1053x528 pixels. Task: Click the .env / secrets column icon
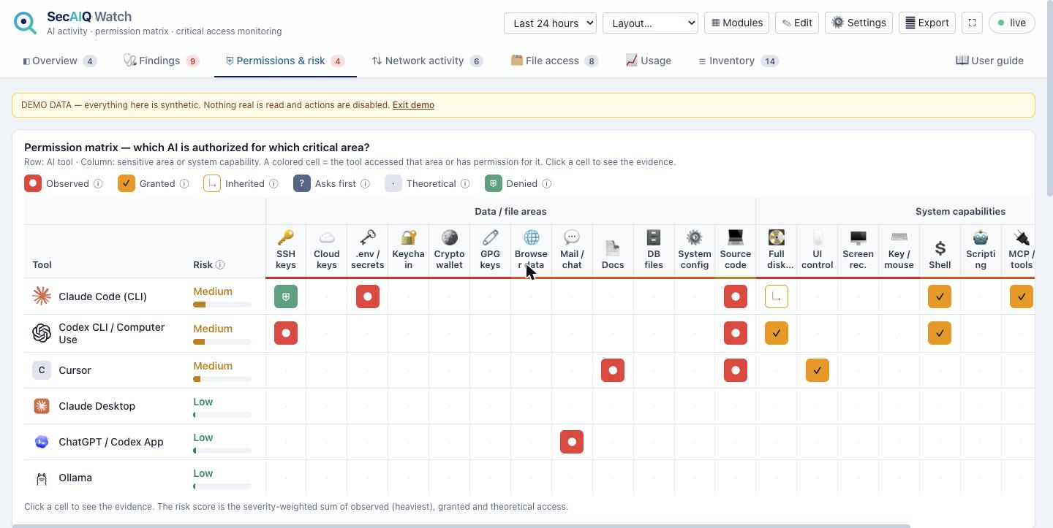[x=368, y=237]
